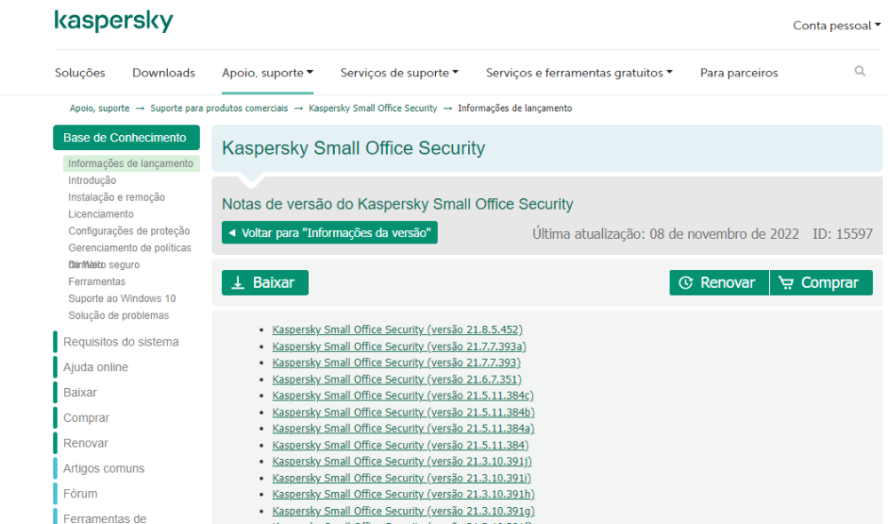Open version 21.8.5.452 release notes link
The width and height of the screenshot is (888, 524).
pos(397,329)
